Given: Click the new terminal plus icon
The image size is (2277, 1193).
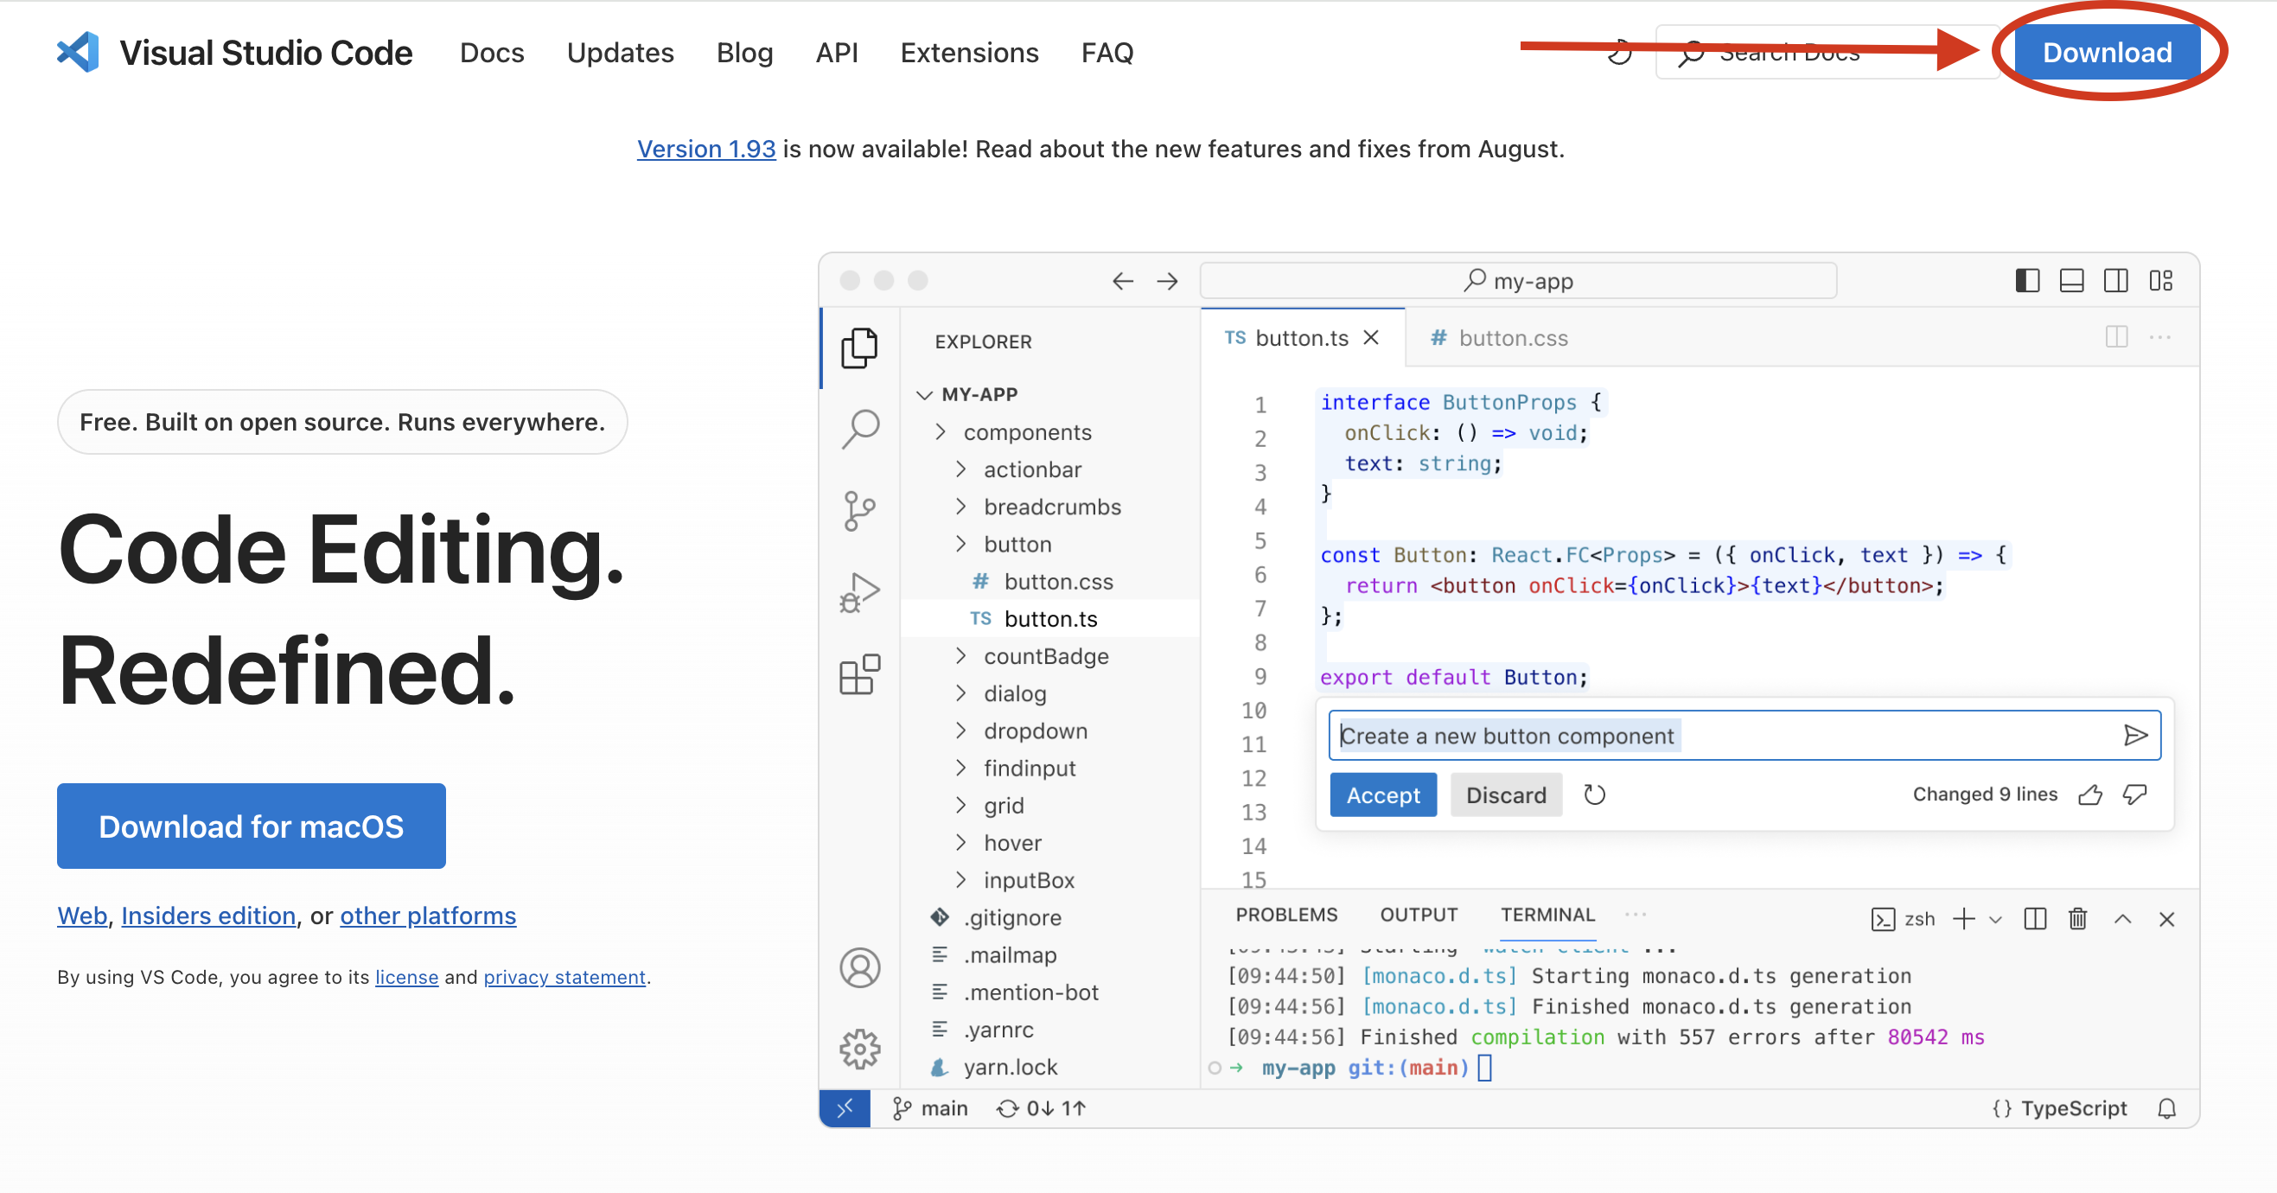Looking at the screenshot, I should click(1963, 919).
